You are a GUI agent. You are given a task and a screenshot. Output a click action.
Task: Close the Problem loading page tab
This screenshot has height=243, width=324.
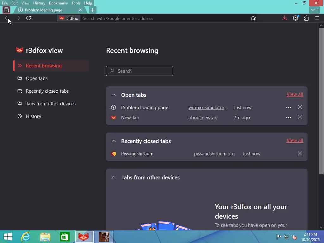click(x=80, y=10)
